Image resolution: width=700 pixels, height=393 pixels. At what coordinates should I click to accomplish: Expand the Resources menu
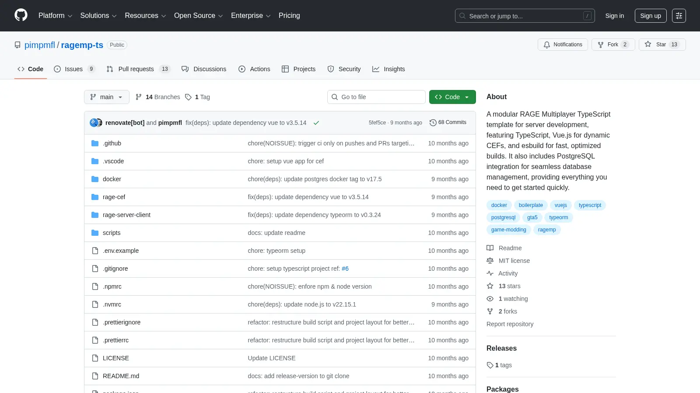tap(145, 16)
